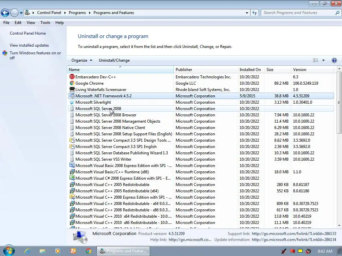Go to Control Panel Home
This screenshot has height=256, width=342.
[28, 33]
